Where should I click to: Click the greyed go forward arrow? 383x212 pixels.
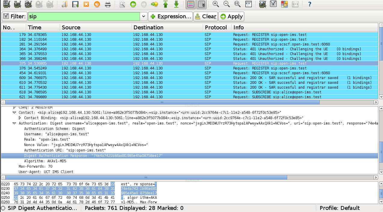click(144, 4)
